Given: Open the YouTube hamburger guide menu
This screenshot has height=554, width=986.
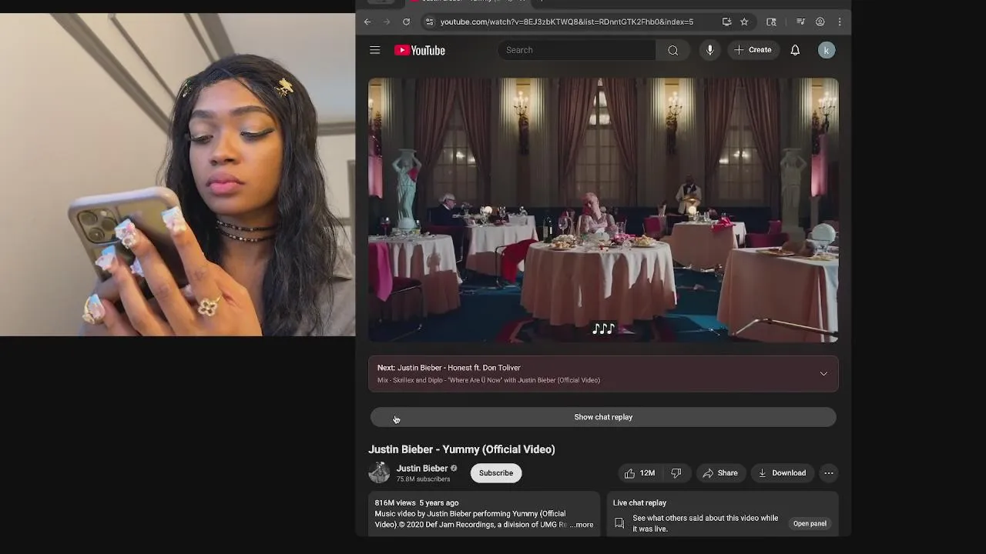Looking at the screenshot, I should [x=374, y=50].
